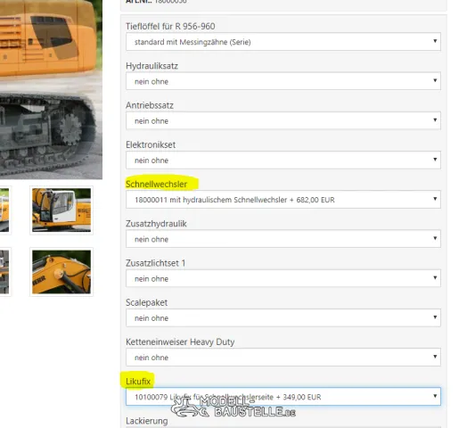Open the Elektronikset dropdown
The width and height of the screenshot is (467, 428).
(x=283, y=160)
